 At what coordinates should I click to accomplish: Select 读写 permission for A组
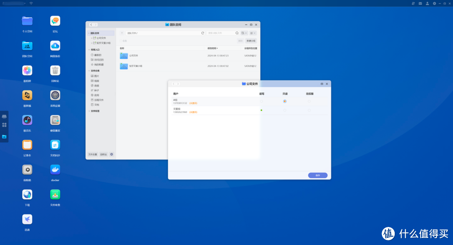pos(261,102)
